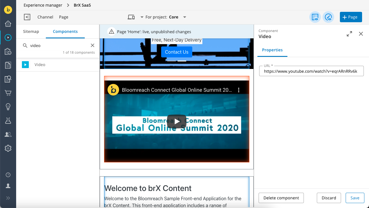Switch to the Components tab
This screenshot has height=208, width=369.
(65, 31)
